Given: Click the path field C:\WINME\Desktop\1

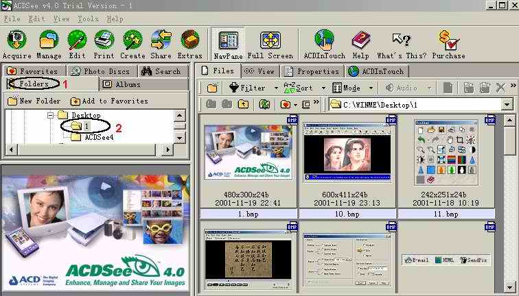Looking at the screenshot, I should click(x=415, y=105).
